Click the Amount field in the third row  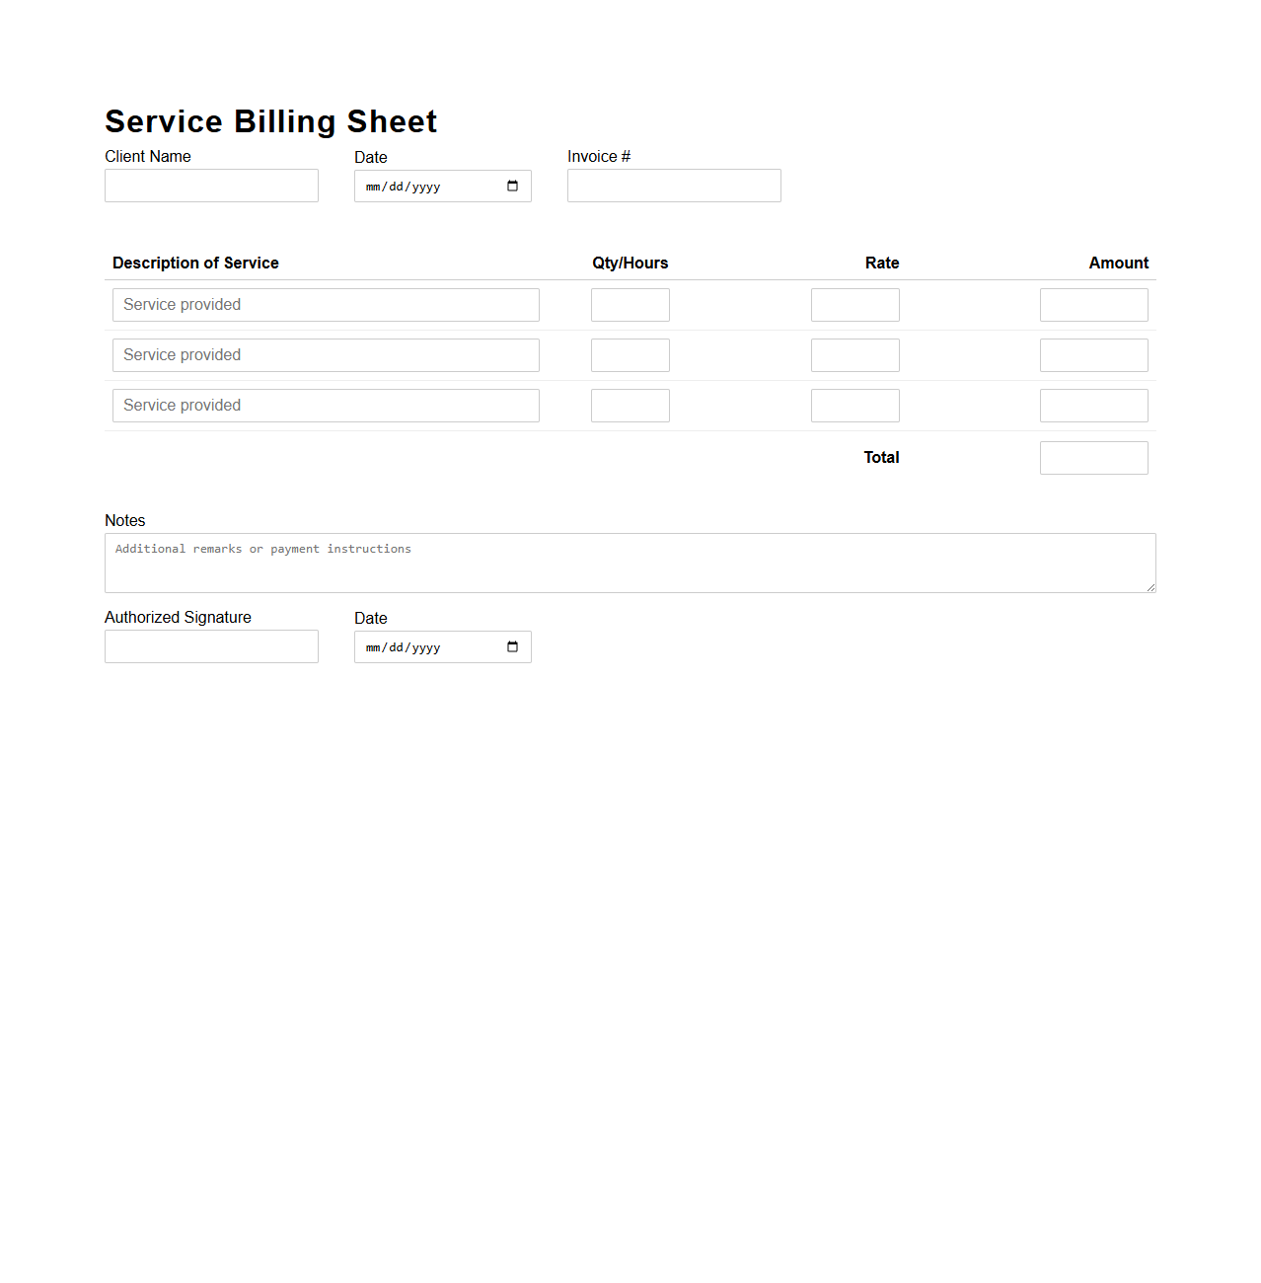click(1093, 405)
